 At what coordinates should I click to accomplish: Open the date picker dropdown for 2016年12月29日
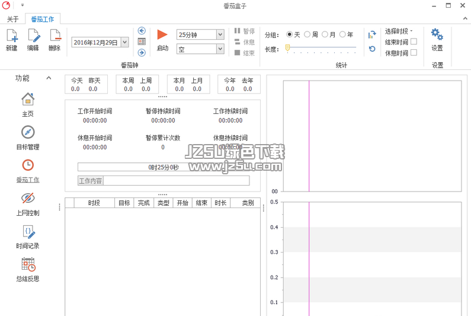pyautogui.click(x=124, y=42)
